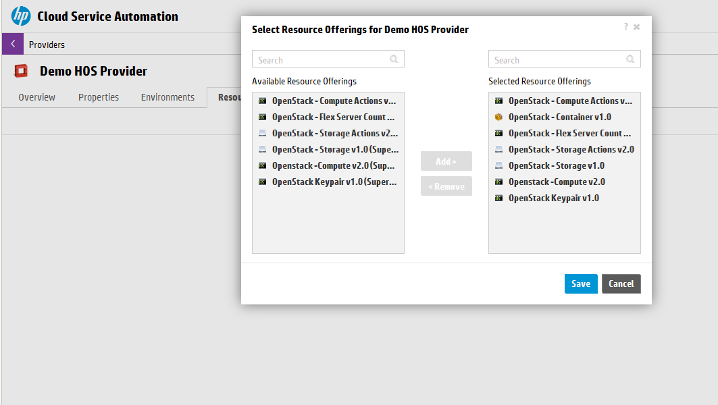Select available OpenStack - Storage v1.0 (Supe... row

pos(328,149)
